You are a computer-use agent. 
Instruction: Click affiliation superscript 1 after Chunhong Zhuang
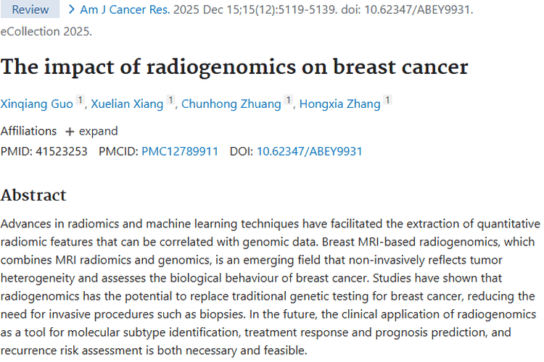(288, 101)
